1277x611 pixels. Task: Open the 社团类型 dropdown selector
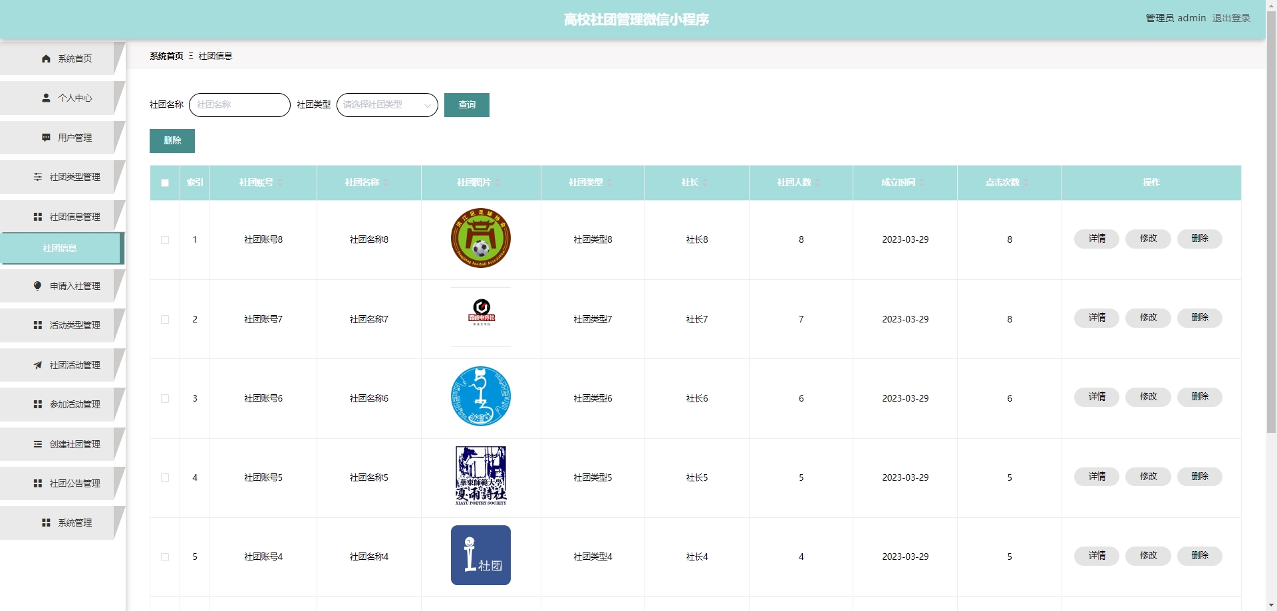[x=387, y=105]
